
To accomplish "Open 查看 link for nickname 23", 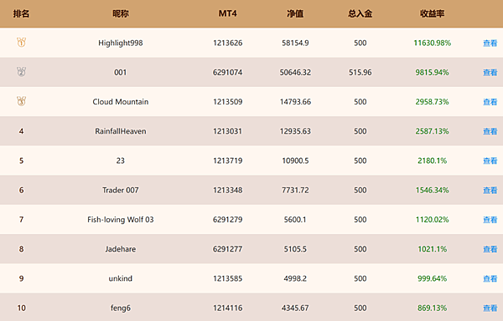I will [x=490, y=160].
